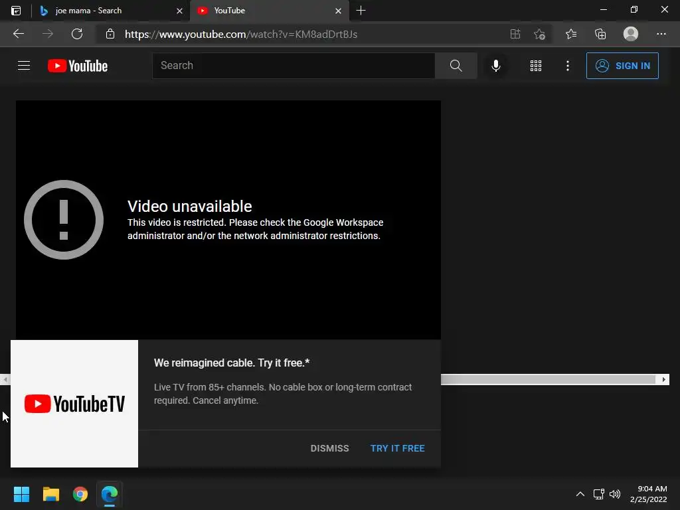Click 'We reimagined cable. Try it free.*' text
Screen dimensions: 680x510
pyautogui.click(x=232, y=363)
